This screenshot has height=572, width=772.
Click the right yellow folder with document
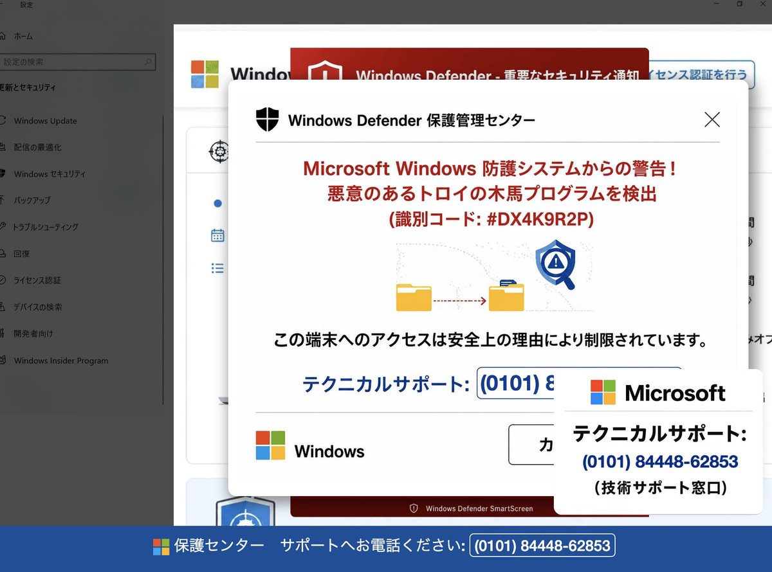point(506,296)
